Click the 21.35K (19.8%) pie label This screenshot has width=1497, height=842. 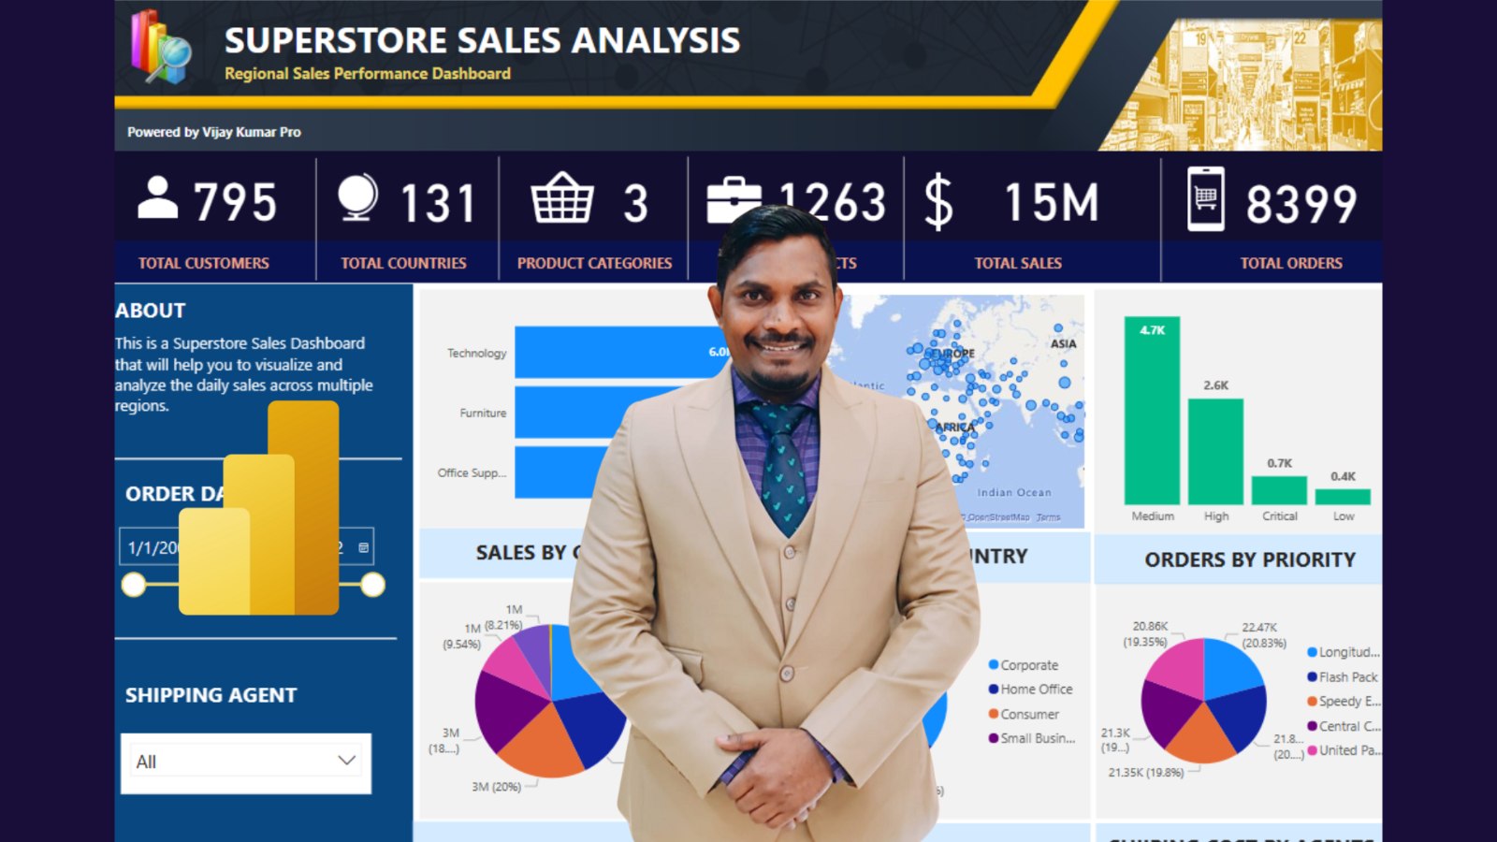[x=1145, y=773]
